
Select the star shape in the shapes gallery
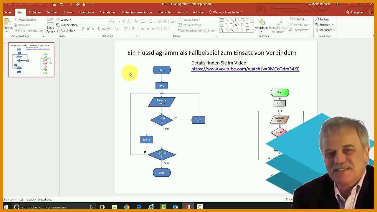247,30
